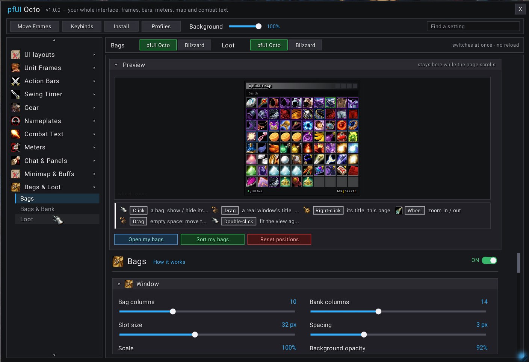This screenshot has height=362, width=529.
Task: Click Open my bags button
Action: tap(146, 239)
